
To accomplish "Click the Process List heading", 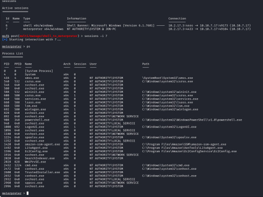I will point(13,54).
